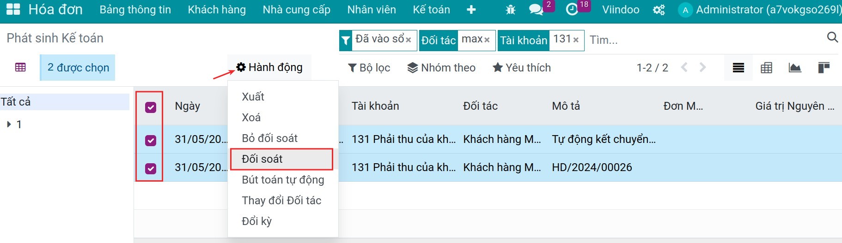The width and height of the screenshot is (842, 243).
Task: Open activities clock icon with badge 18
Action: (x=572, y=9)
